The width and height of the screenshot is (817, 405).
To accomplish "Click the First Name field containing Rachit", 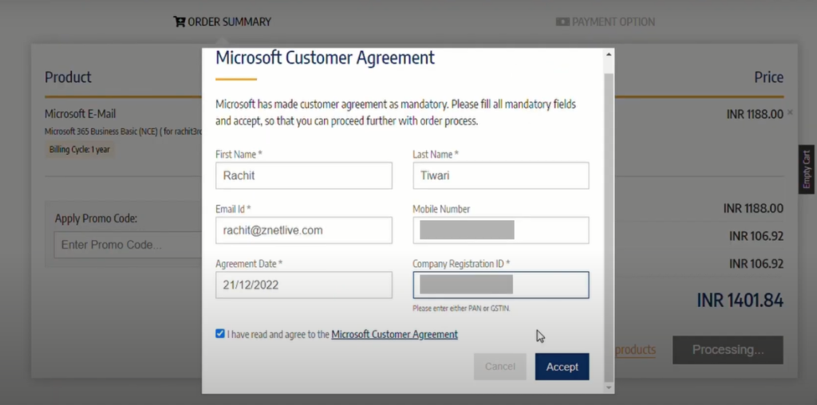I will 304,175.
